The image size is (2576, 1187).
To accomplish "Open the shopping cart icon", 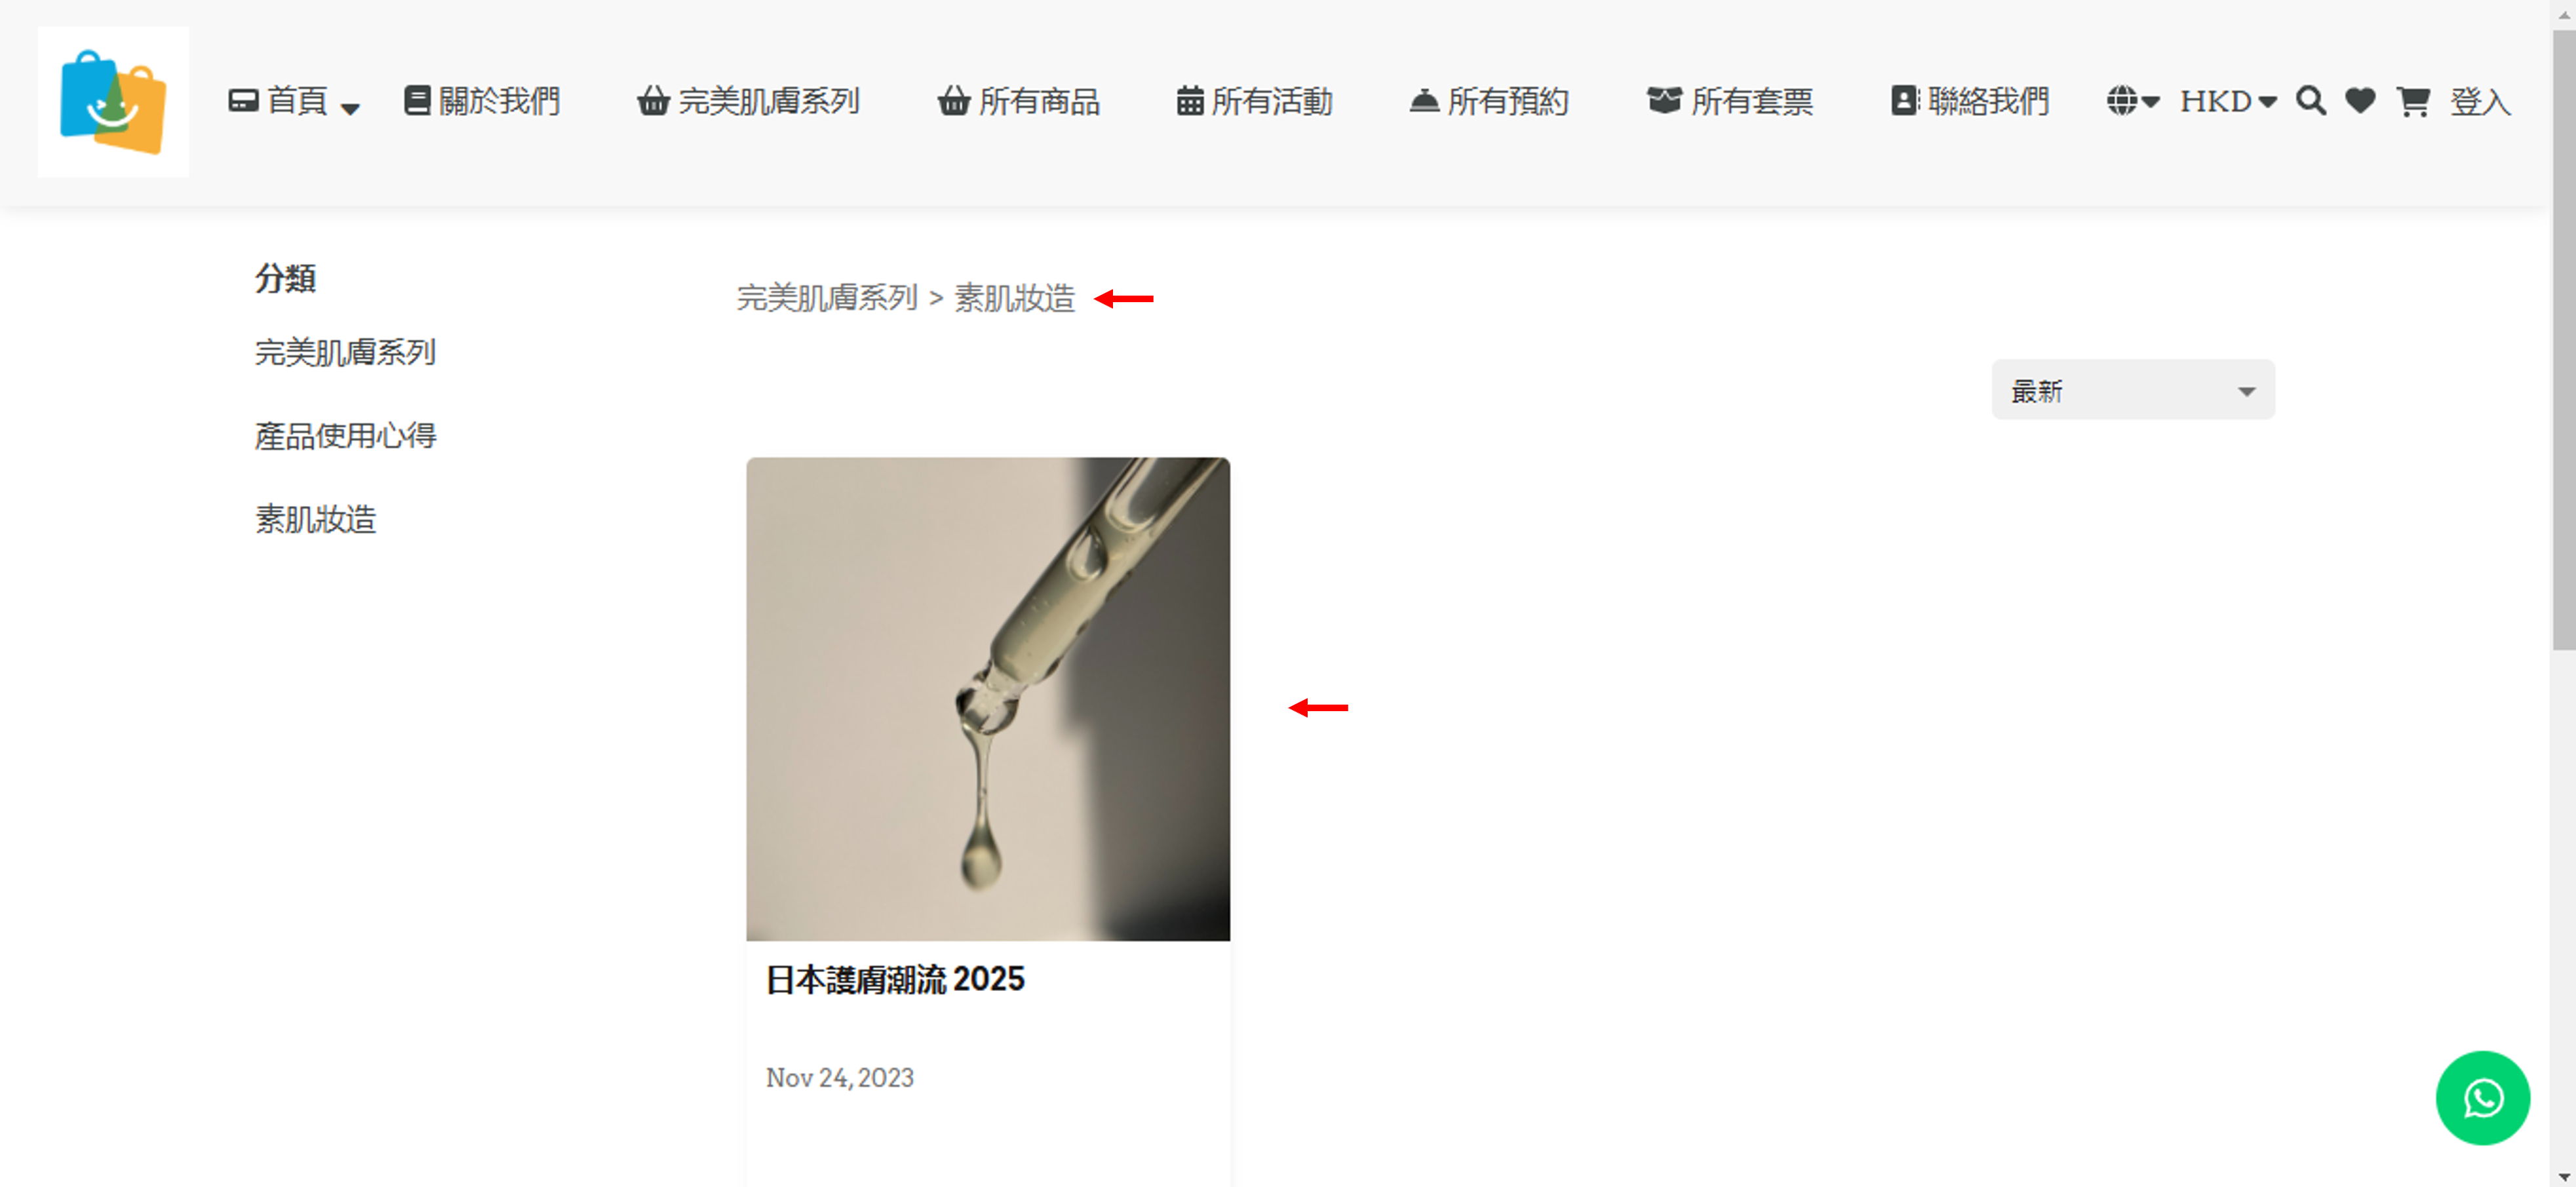I will coord(2413,101).
